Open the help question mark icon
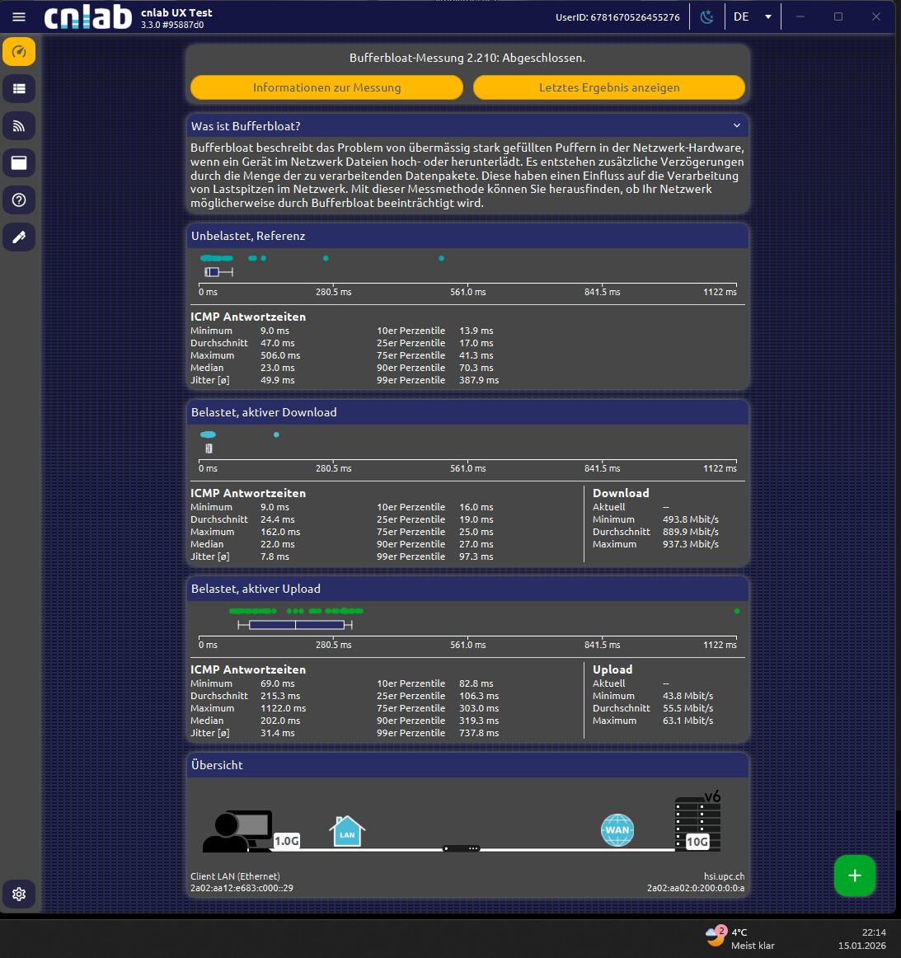Viewport: 901px width, 958px height. pos(19,200)
